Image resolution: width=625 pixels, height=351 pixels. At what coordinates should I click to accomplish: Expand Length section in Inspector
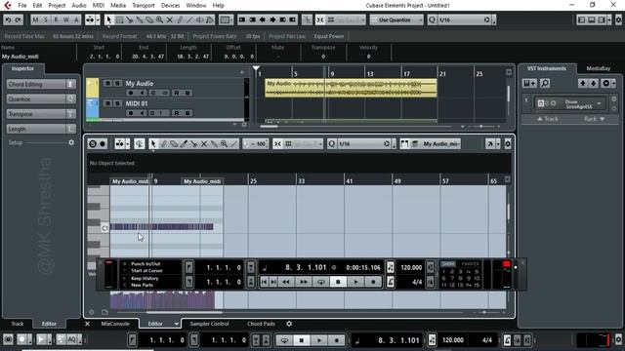click(x=40, y=129)
